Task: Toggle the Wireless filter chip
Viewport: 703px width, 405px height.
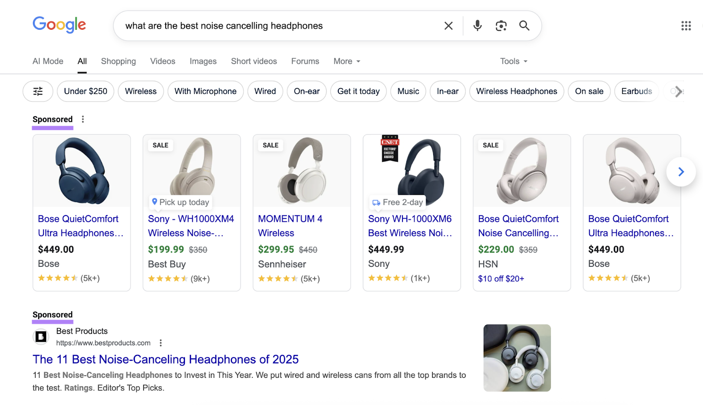Action: 141,91
